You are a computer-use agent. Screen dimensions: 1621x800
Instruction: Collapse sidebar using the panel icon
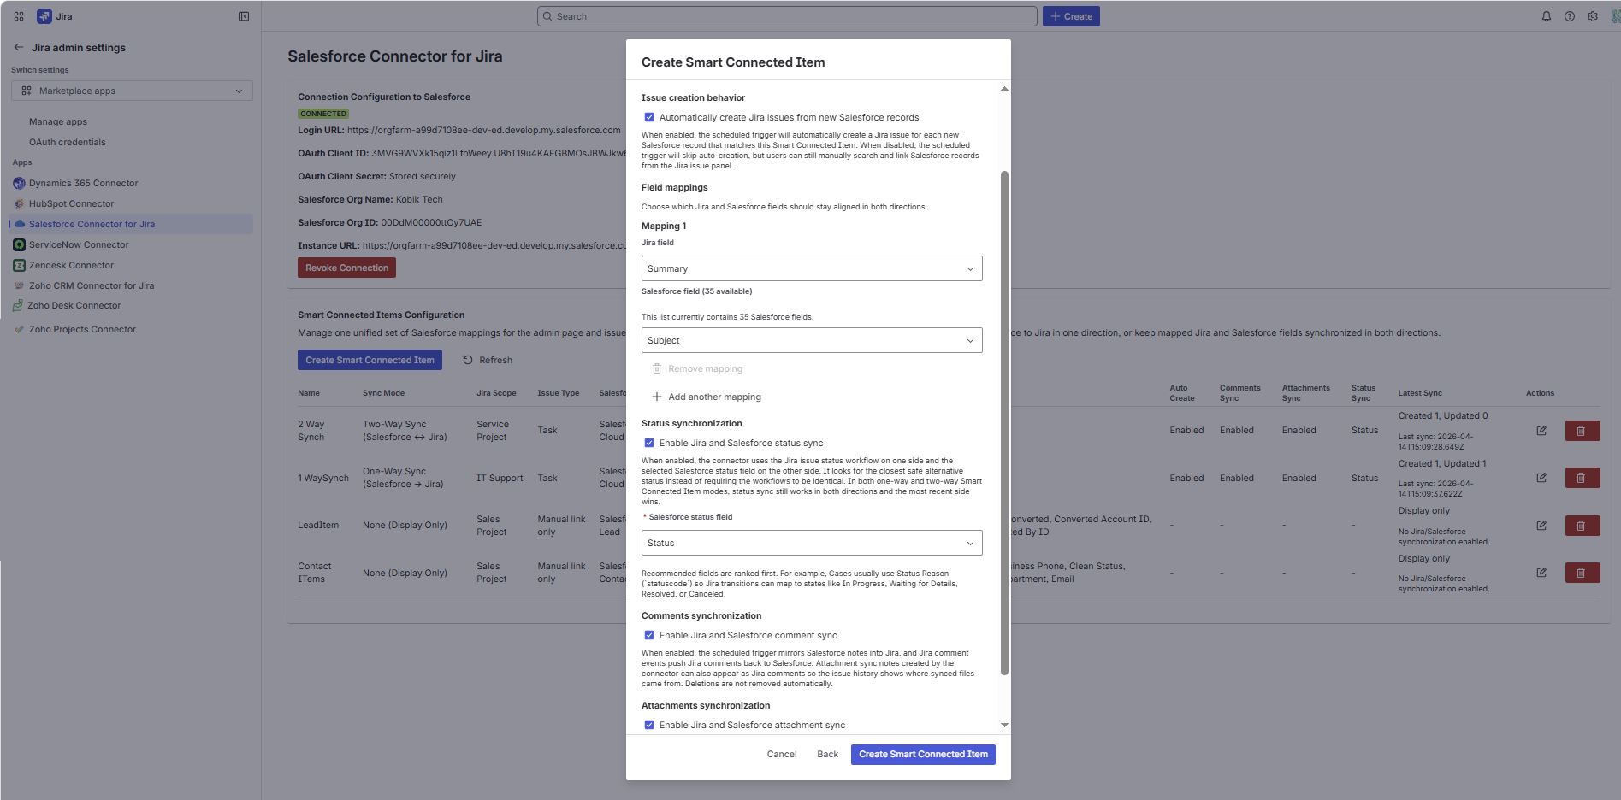(244, 16)
